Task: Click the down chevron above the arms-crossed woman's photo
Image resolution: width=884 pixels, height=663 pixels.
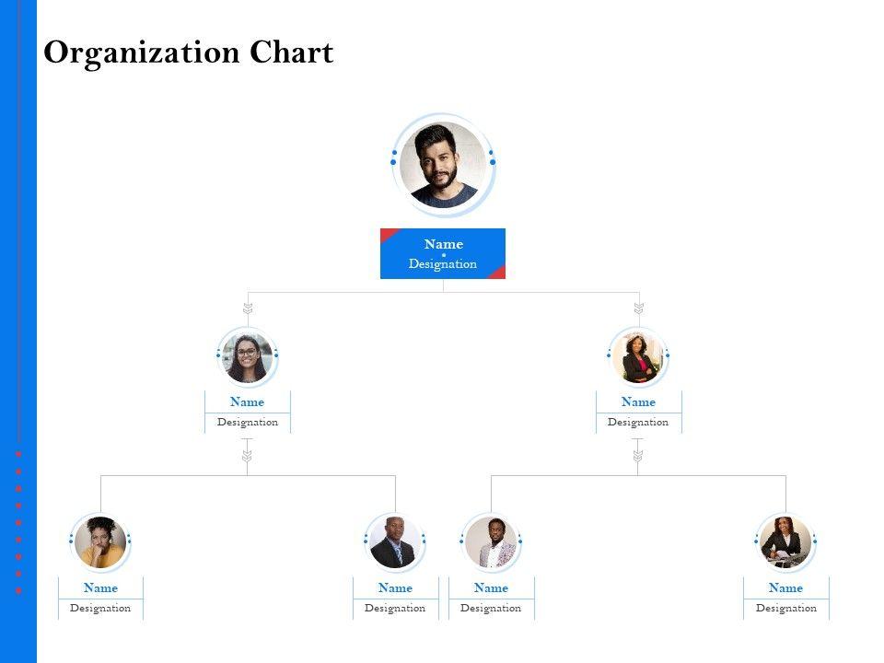Action: [638, 309]
